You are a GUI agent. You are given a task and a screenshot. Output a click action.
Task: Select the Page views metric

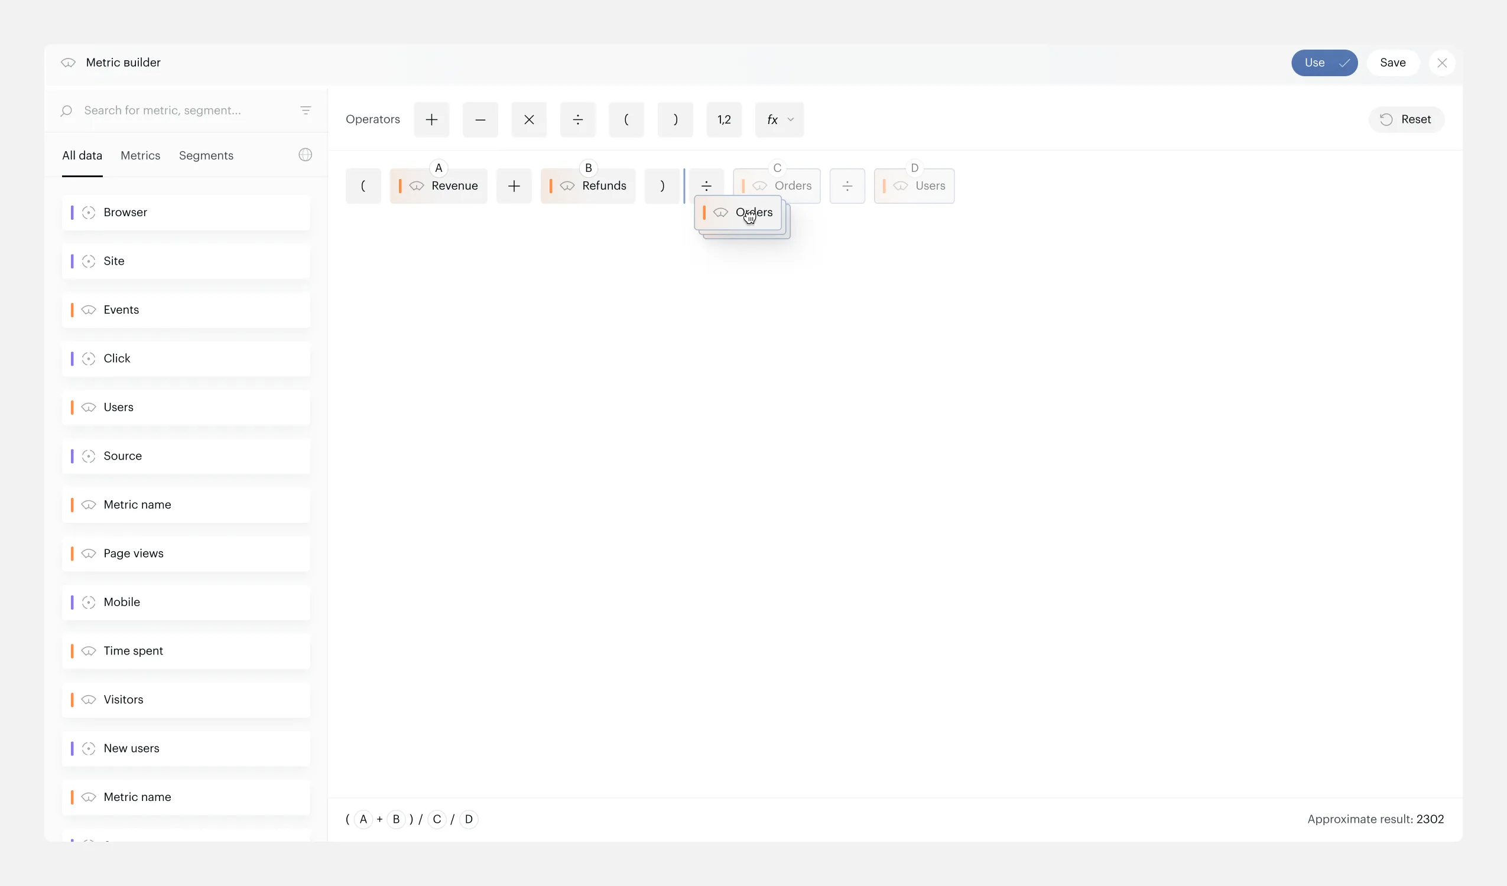186,553
